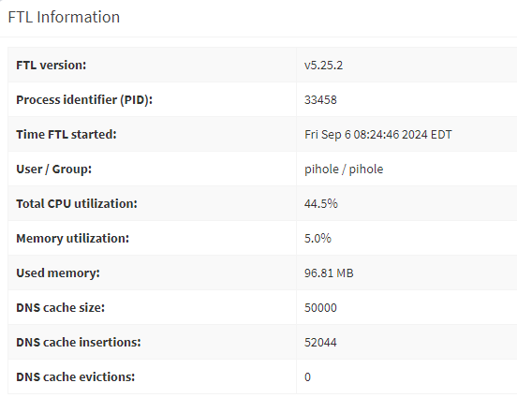Click the 96.81 MB value
The height and width of the screenshot is (398, 517).
(329, 273)
